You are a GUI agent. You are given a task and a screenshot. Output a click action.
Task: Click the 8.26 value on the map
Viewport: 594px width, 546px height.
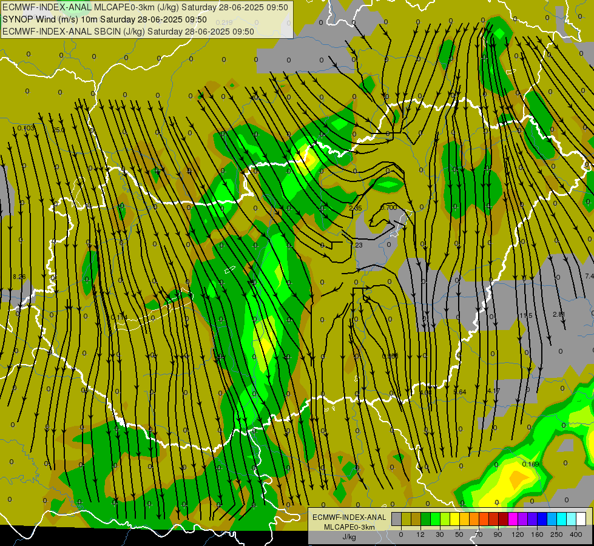coord(19,277)
